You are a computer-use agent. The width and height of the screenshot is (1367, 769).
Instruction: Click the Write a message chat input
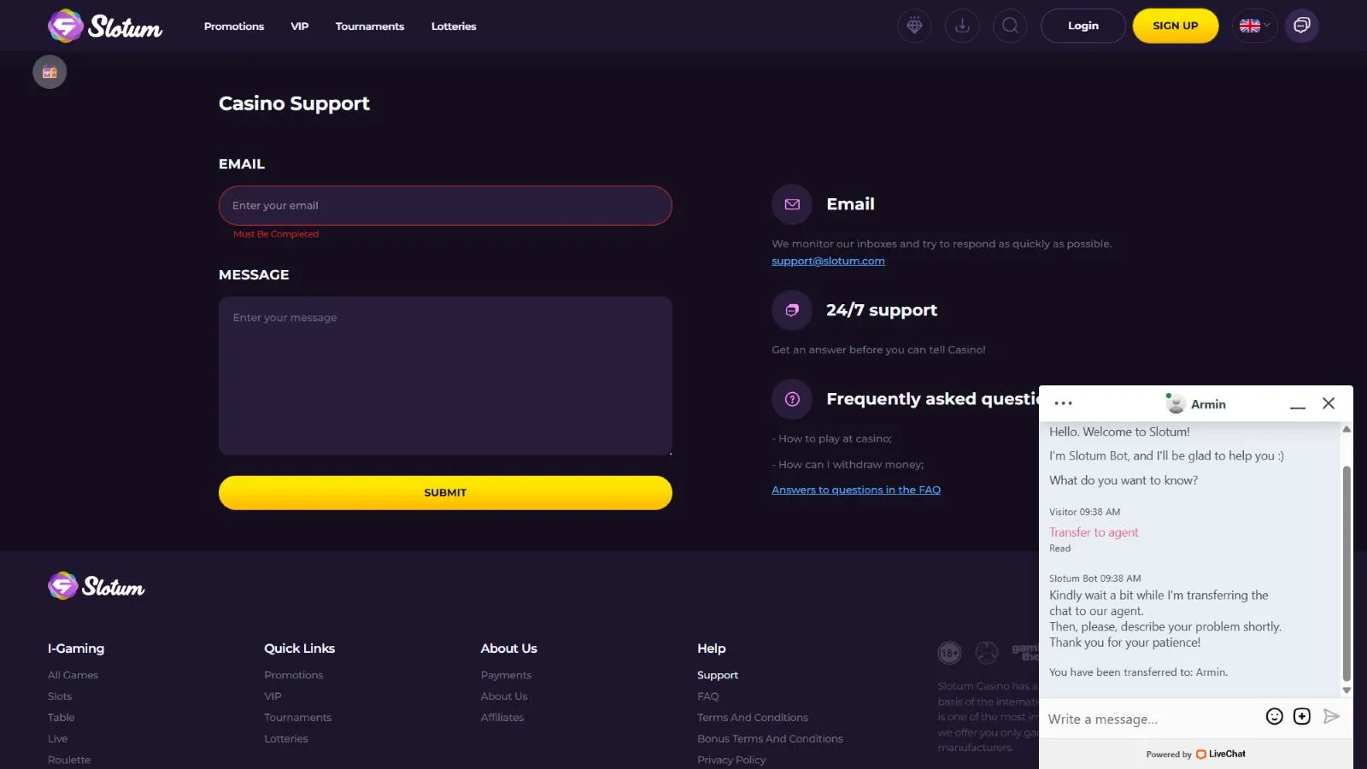(1149, 719)
